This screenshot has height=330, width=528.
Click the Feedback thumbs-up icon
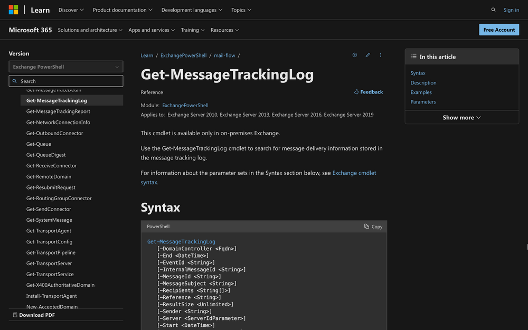coord(358,91)
